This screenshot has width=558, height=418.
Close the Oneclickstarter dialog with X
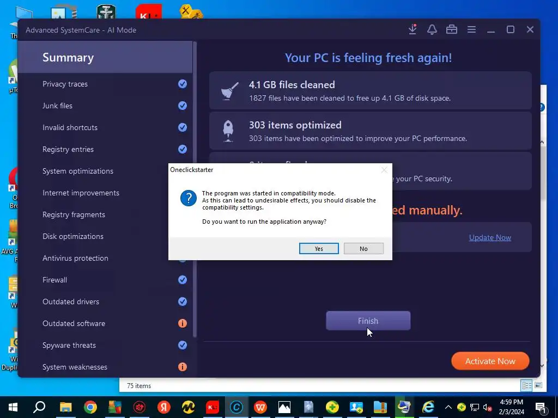[384, 170]
